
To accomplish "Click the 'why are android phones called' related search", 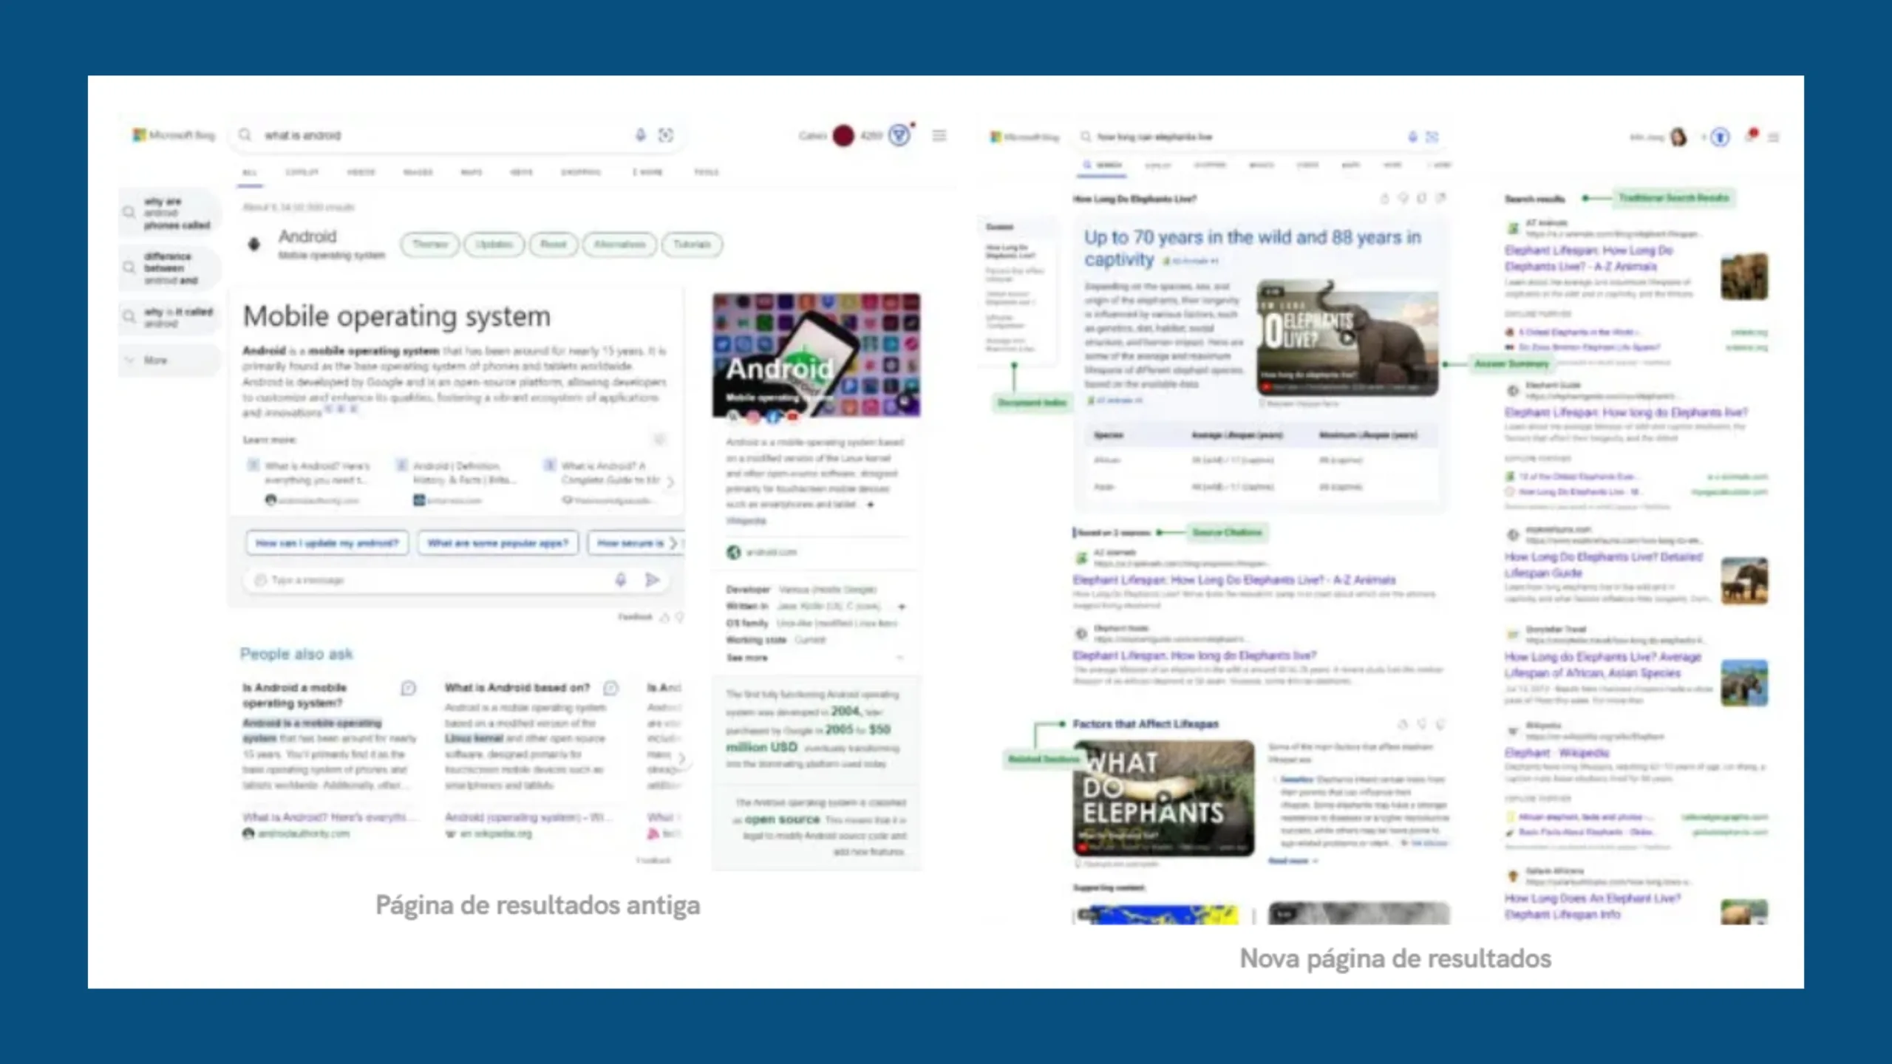I will (169, 213).
